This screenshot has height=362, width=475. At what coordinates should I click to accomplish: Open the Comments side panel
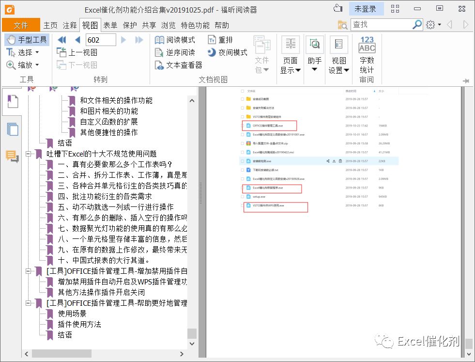(x=13, y=156)
